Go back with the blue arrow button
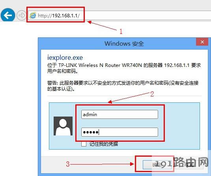211x176 pixels. click(x=8, y=15)
